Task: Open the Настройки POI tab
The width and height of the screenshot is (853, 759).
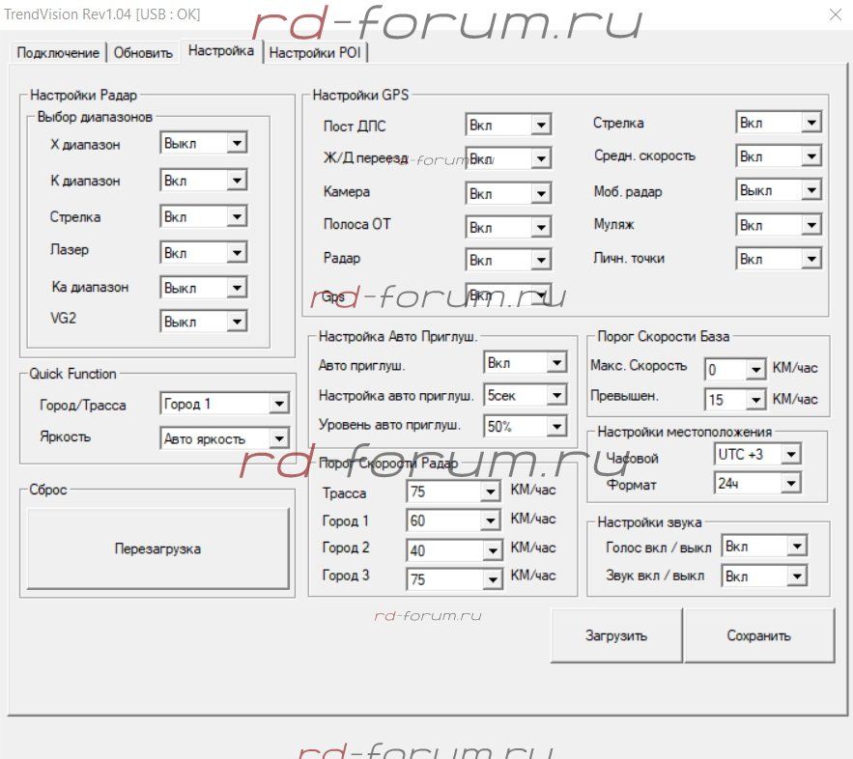Action: [315, 53]
